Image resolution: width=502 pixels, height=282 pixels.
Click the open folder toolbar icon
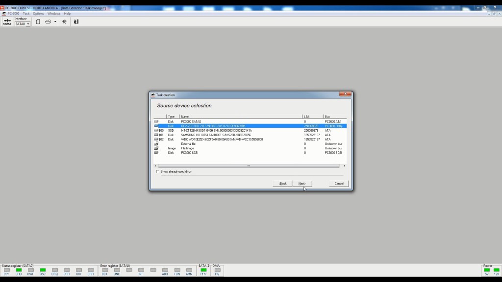(48, 22)
